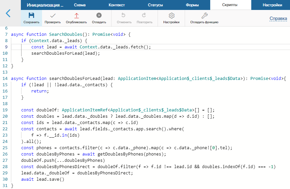Image resolution: width=290 pixels, height=189 pixels.
Task: Save the script with Сохранить
Action: 31,18
